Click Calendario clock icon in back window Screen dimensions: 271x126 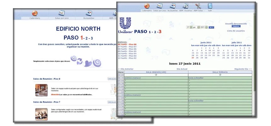click(x=35, y=13)
